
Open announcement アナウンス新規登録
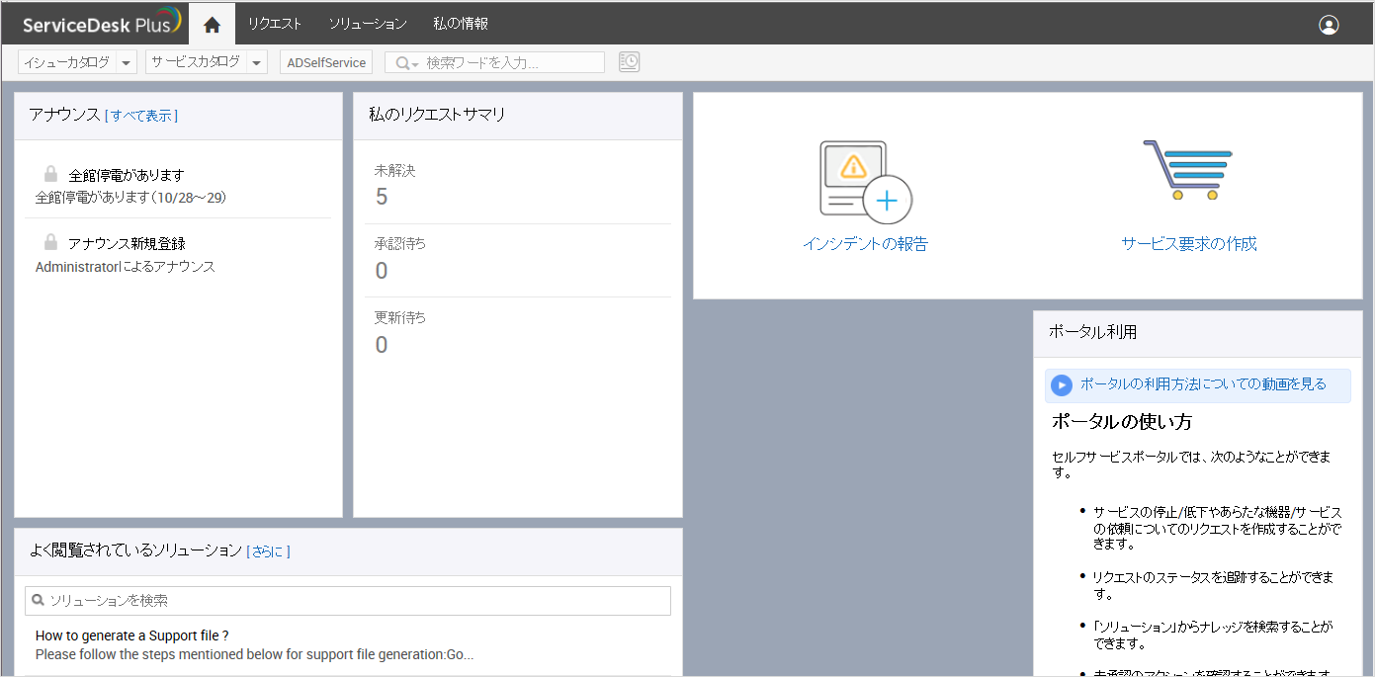coord(127,243)
